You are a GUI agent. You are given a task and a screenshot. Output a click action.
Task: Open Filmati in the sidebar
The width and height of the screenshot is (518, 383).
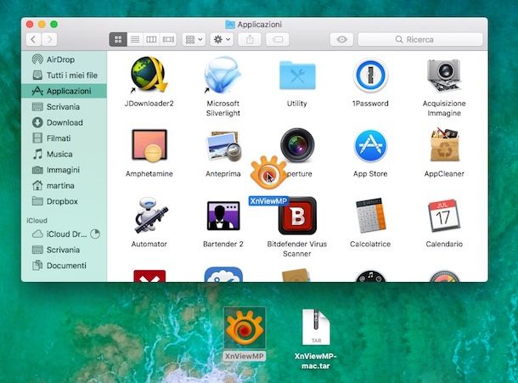click(64, 138)
